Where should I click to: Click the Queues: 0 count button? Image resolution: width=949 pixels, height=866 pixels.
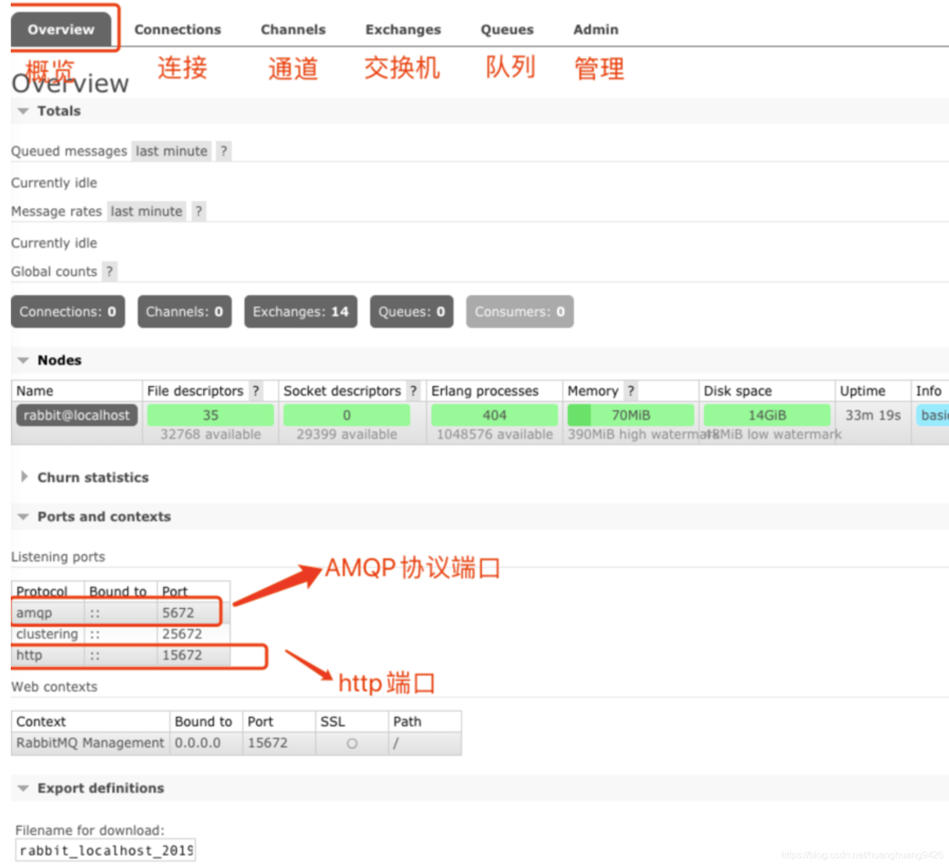(x=412, y=312)
